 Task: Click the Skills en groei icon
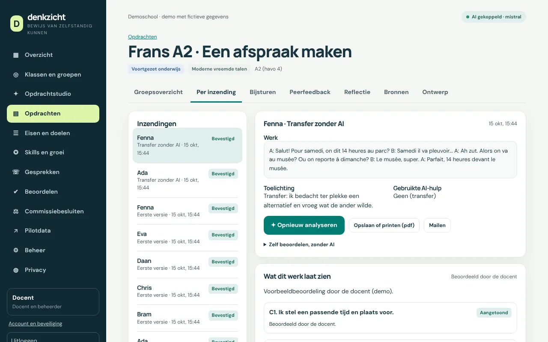16,153
